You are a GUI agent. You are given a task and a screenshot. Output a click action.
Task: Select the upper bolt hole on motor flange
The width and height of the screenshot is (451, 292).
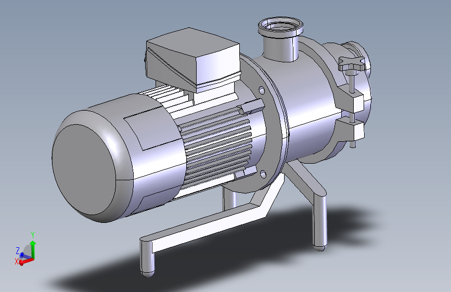(262, 91)
